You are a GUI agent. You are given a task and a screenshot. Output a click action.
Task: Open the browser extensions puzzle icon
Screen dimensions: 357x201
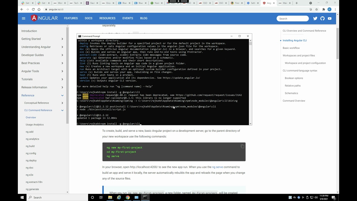tap(324, 9)
